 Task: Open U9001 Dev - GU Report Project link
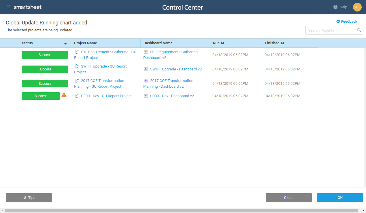(106, 96)
